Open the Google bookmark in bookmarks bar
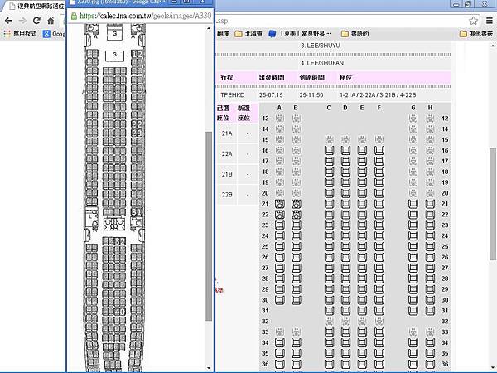The height and width of the screenshot is (373, 497). (53, 34)
